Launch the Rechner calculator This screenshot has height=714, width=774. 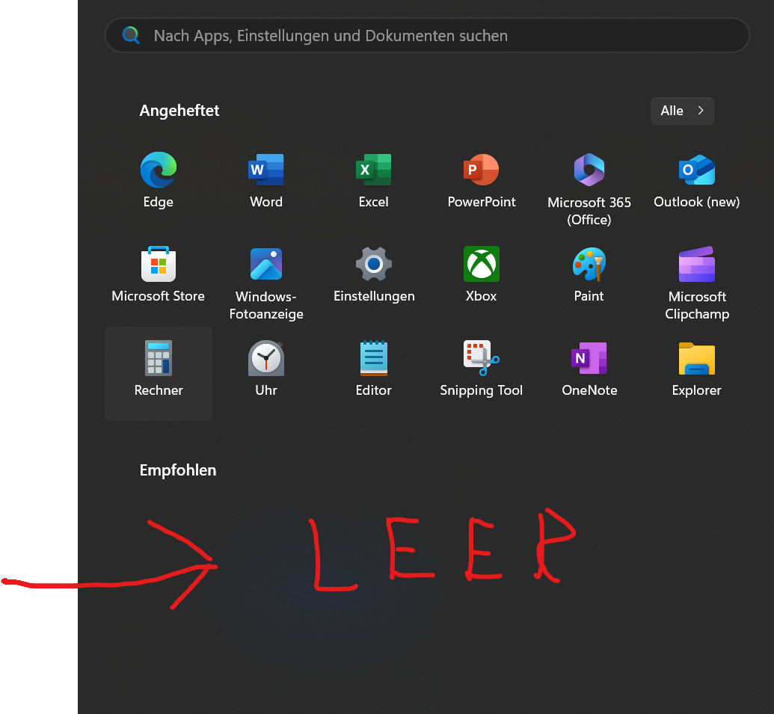click(159, 374)
